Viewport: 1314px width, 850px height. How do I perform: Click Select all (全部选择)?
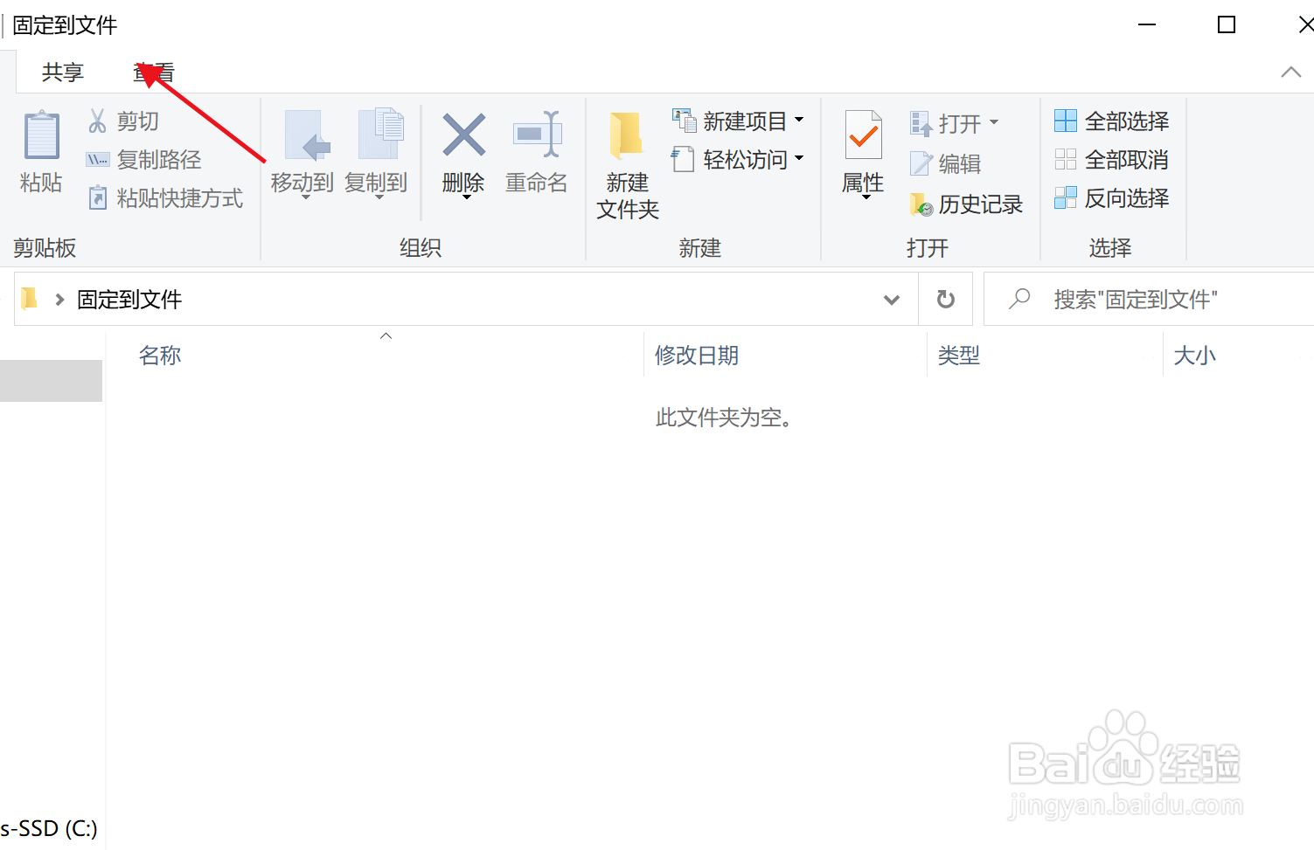click(x=1111, y=121)
